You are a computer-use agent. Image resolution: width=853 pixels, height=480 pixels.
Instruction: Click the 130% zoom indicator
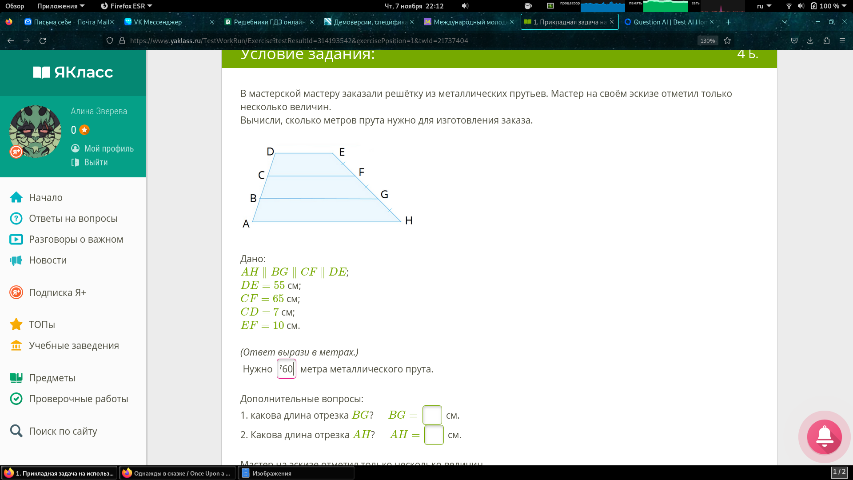click(x=708, y=40)
